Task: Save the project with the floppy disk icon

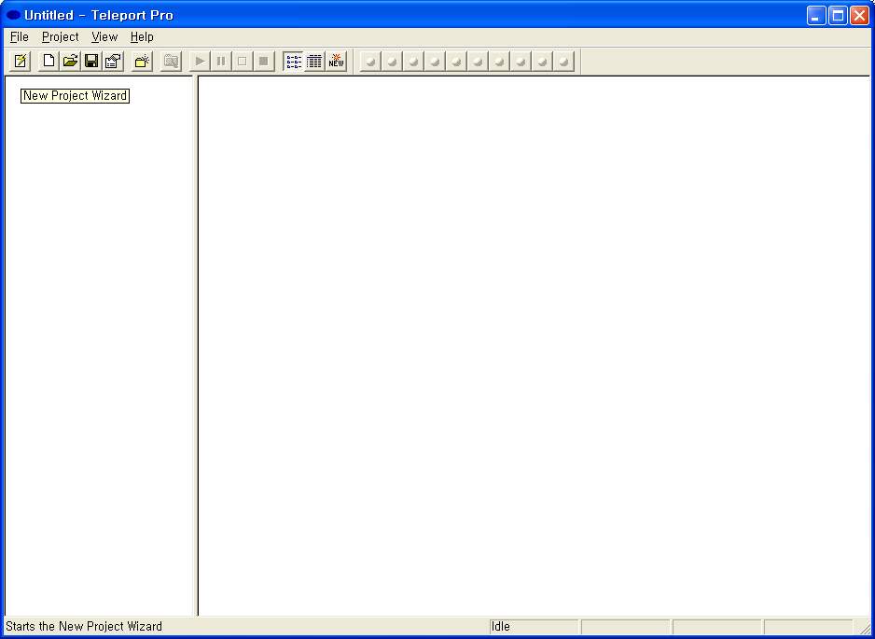Action: [91, 62]
